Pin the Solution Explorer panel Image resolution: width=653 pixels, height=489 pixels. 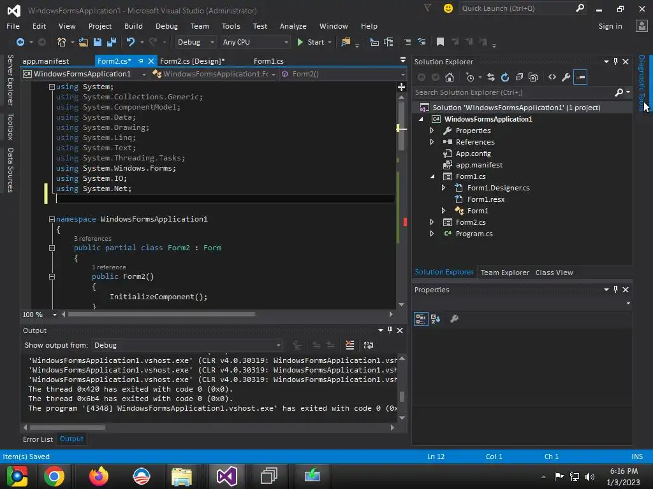pyautogui.click(x=615, y=62)
